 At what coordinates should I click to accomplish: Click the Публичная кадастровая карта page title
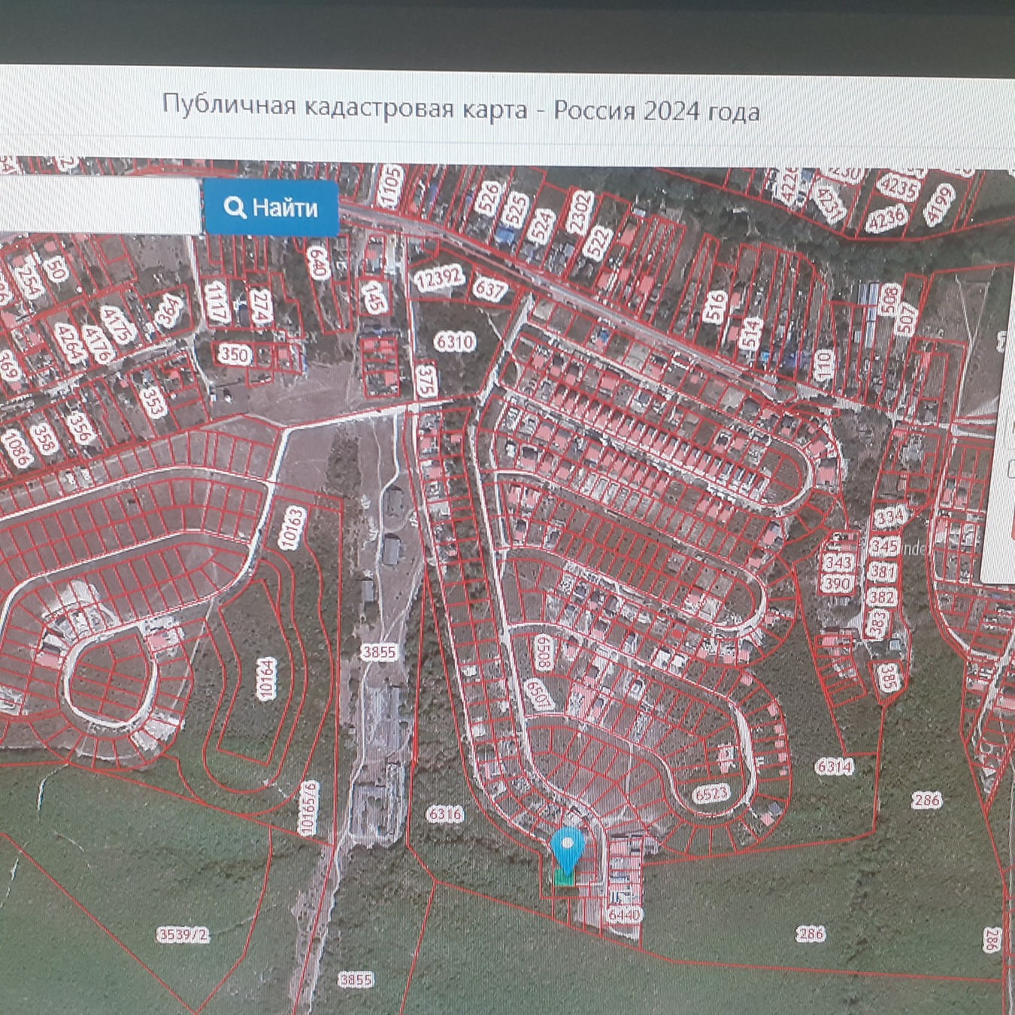(x=460, y=110)
